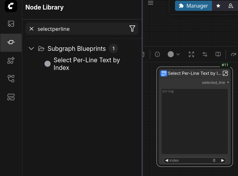This screenshot has height=176, width=238.
Task: Click the star icon in top bar
Action: [x=218, y=6]
